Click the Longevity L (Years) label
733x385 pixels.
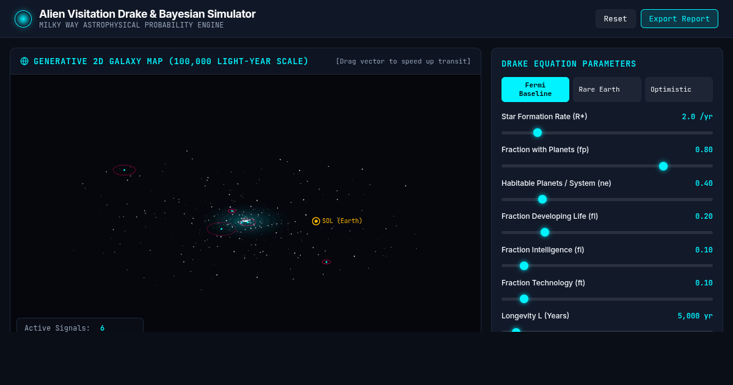click(535, 316)
